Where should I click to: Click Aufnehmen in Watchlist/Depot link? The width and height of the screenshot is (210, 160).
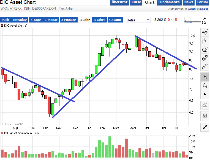coord(188,9)
